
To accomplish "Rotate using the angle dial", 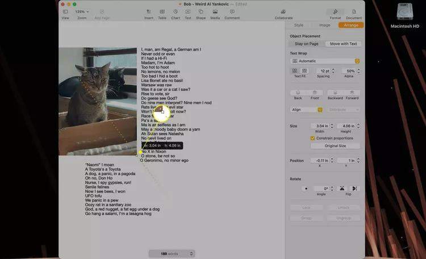I will tap(307, 188).
